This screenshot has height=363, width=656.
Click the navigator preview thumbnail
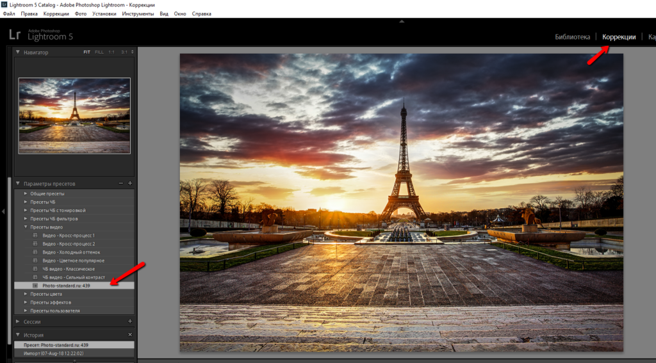pyautogui.click(x=74, y=115)
